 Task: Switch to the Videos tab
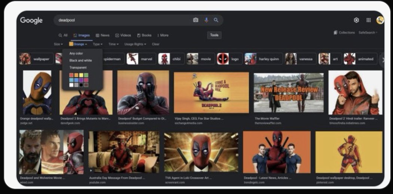pos(123,35)
